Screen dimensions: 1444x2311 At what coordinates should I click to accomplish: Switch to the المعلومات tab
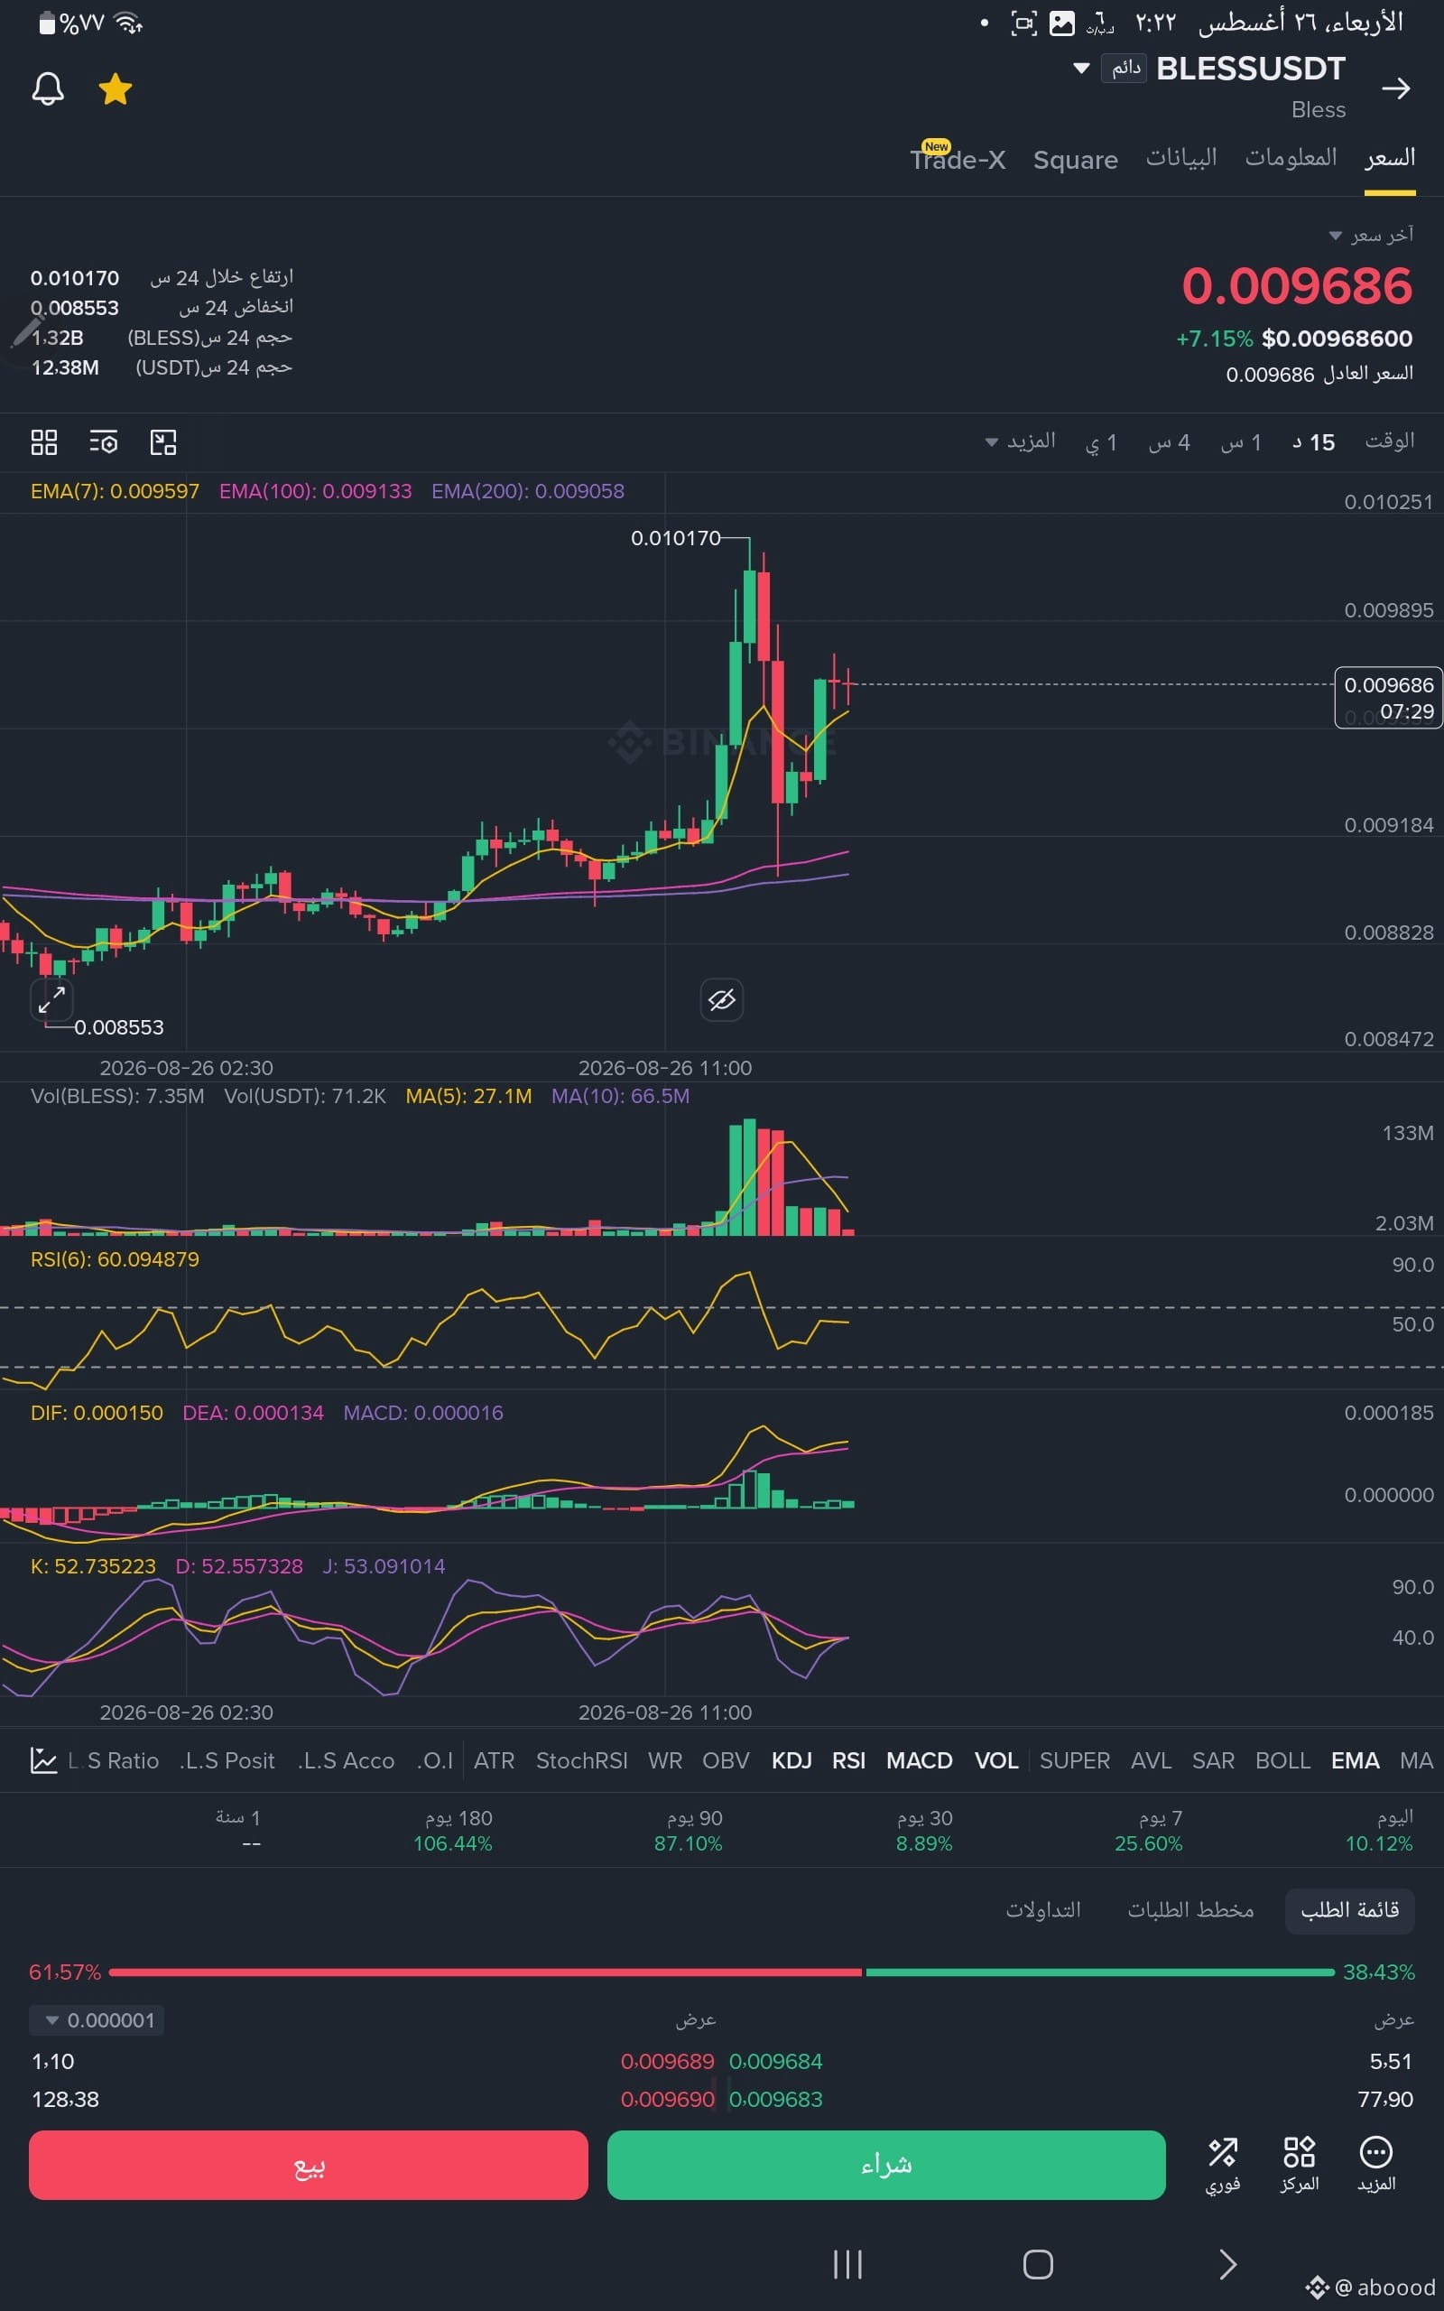pyautogui.click(x=1291, y=158)
